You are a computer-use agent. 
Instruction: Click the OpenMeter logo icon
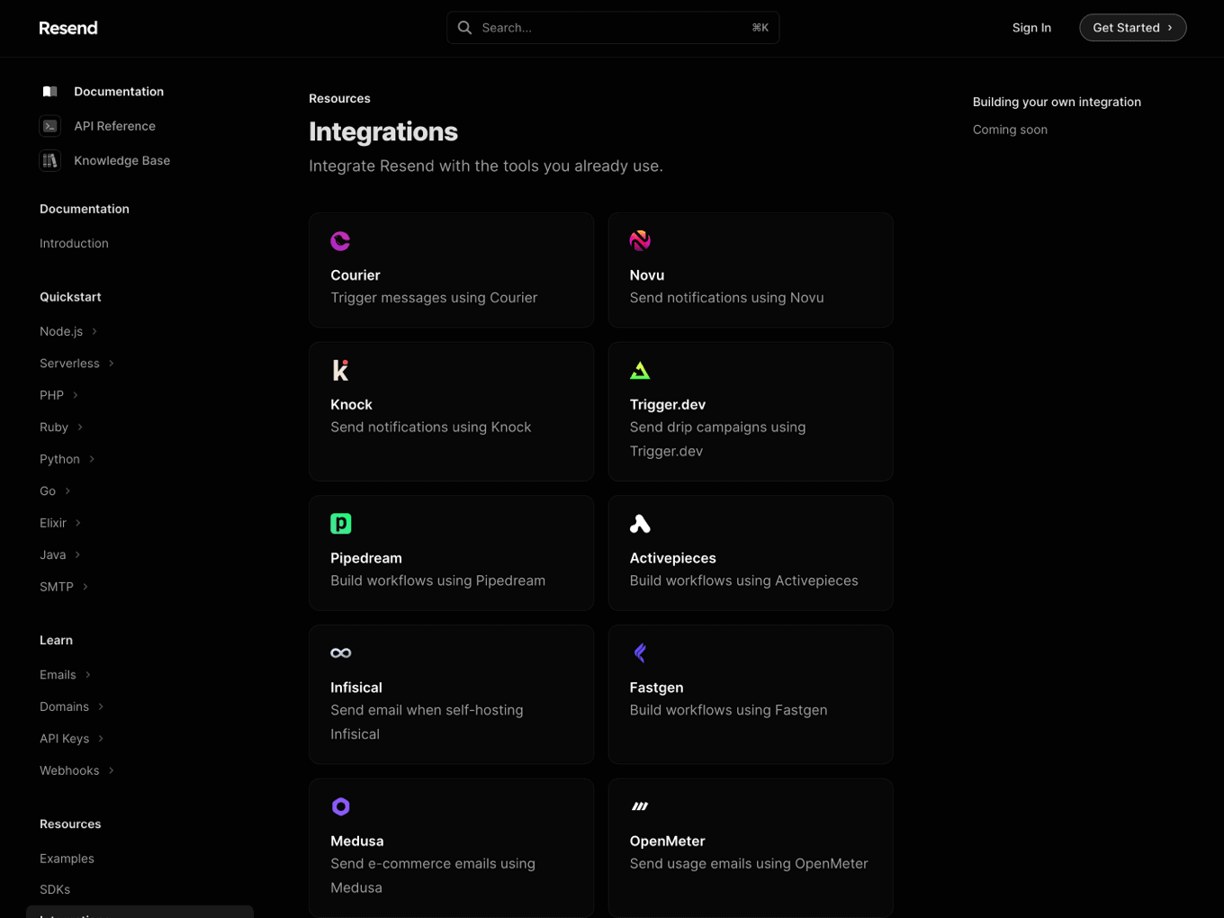(x=640, y=806)
